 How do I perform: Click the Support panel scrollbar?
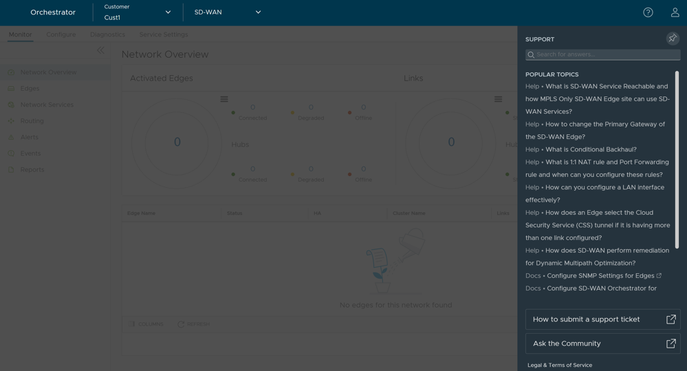click(x=677, y=158)
